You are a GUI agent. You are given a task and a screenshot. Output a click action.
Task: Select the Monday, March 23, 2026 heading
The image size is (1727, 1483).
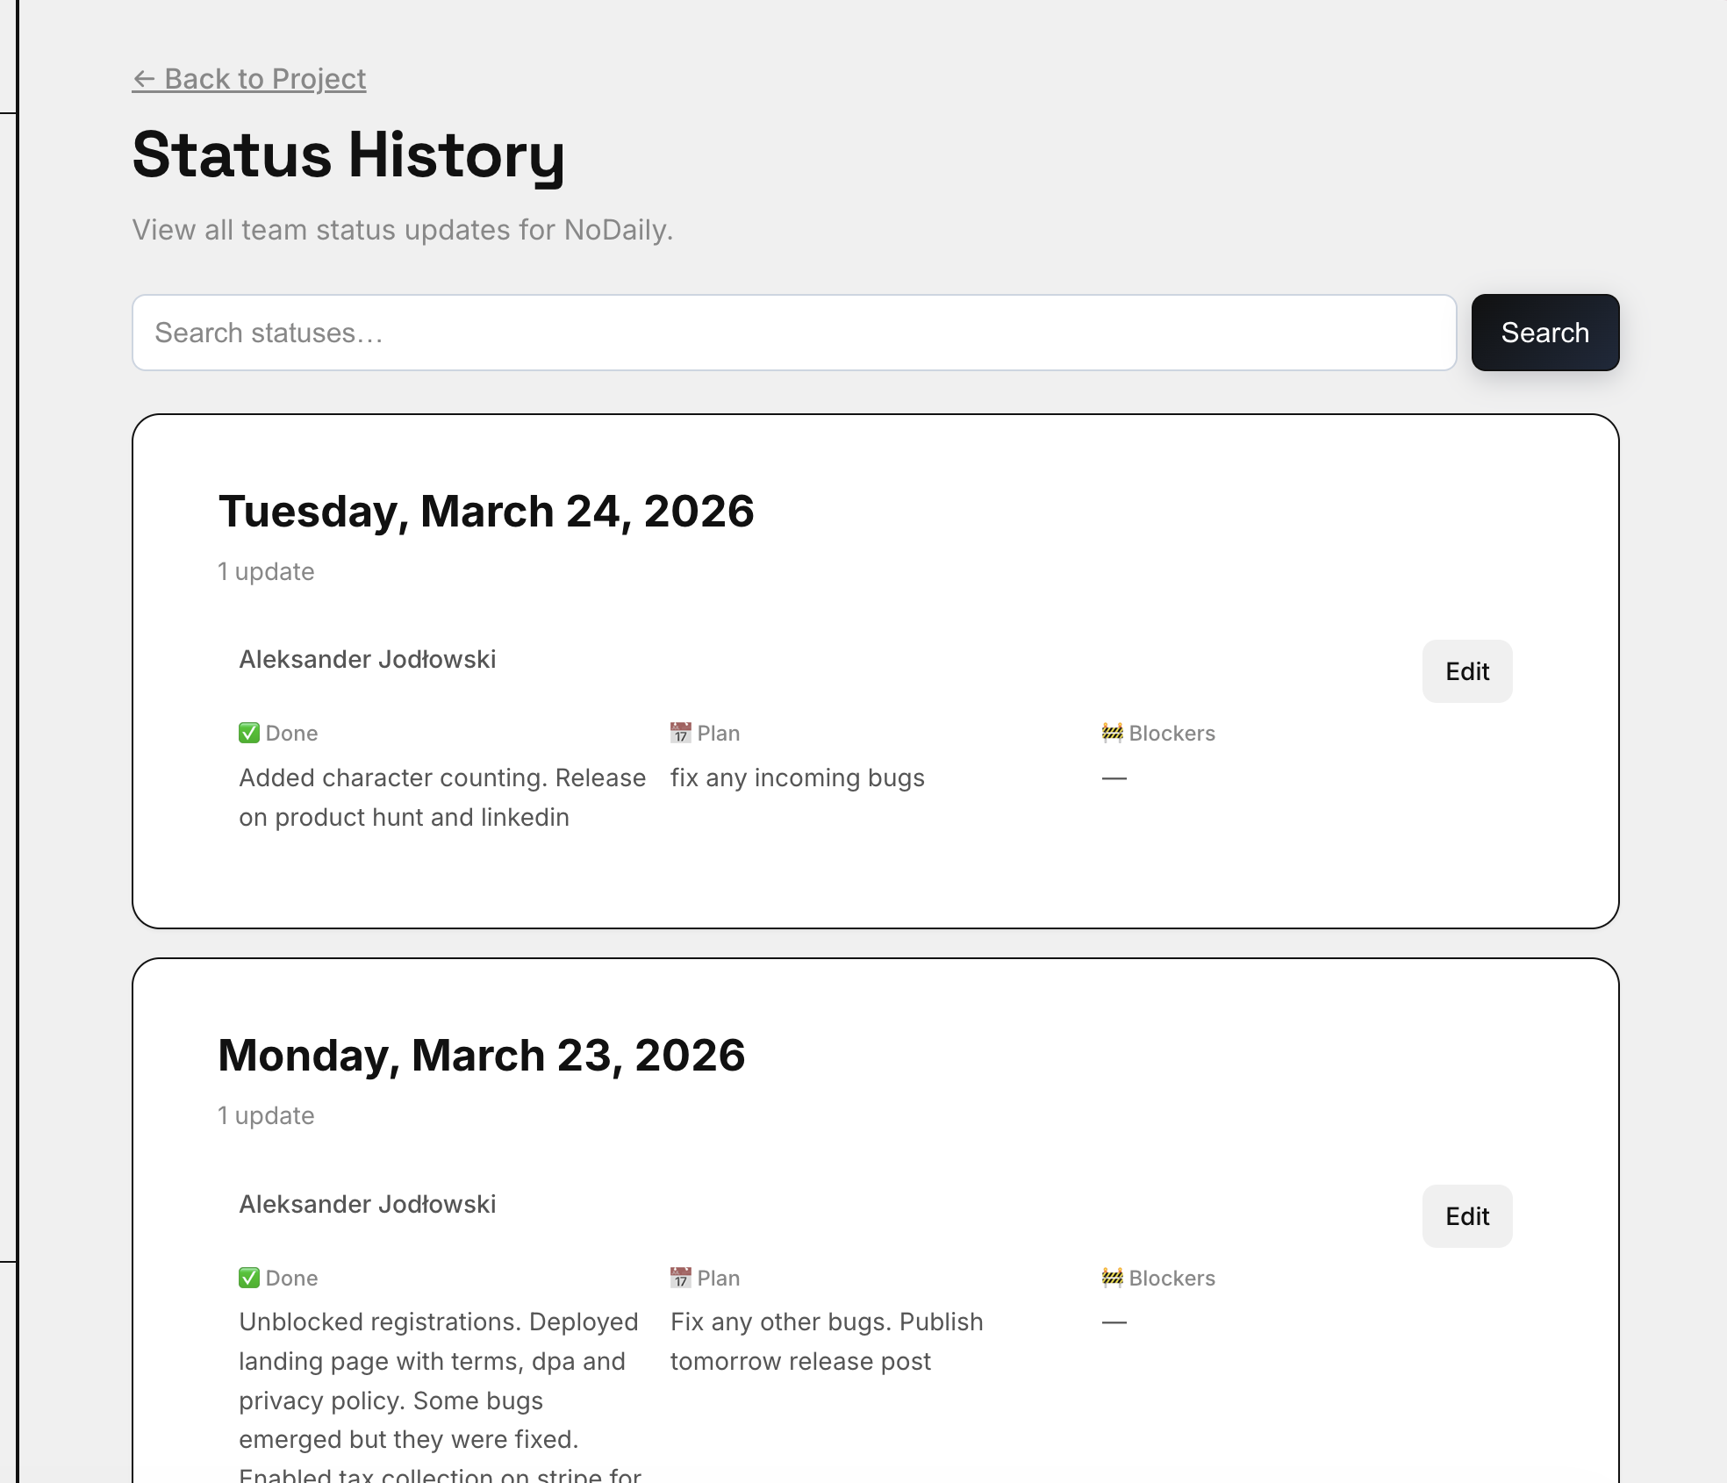pos(482,1056)
